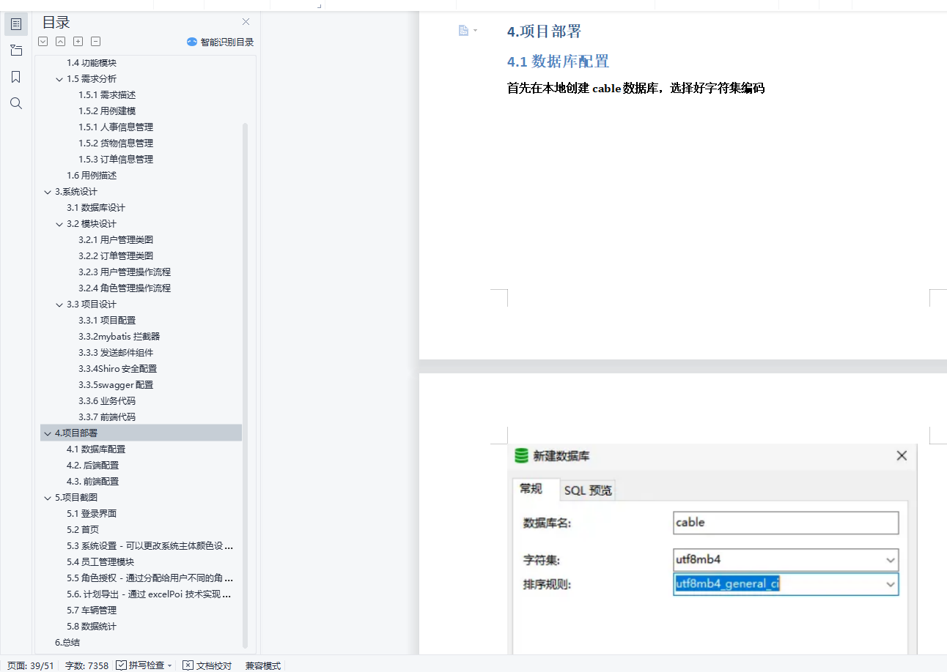Viewport: 947px width, 672px height.
Task: Go to outline entry 6.总结
Action: coord(67,643)
